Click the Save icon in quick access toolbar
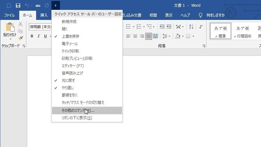Viewport: 261px width, 147px height. 18,6
